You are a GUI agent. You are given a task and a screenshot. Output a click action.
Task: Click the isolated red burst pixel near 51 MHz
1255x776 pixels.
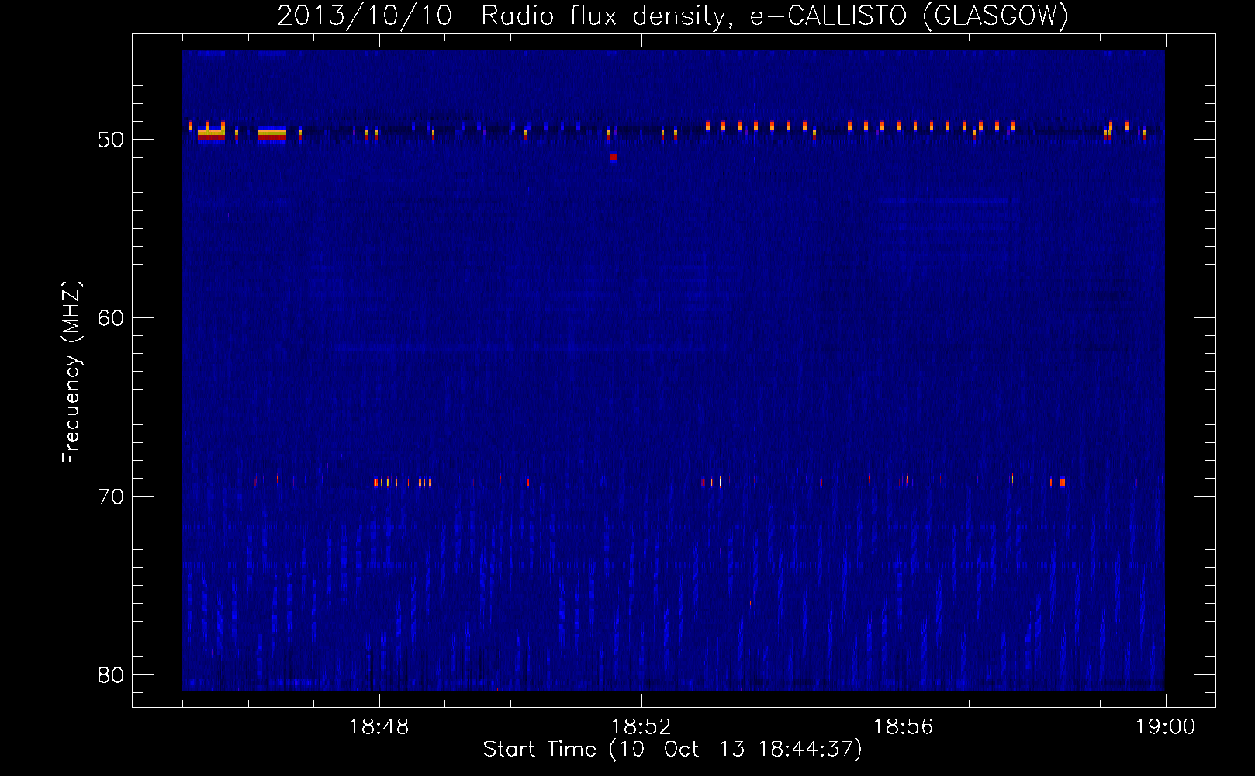[x=614, y=157]
